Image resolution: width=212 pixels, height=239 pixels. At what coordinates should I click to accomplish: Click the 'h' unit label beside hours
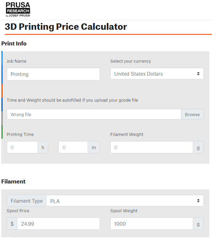coord(43,147)
